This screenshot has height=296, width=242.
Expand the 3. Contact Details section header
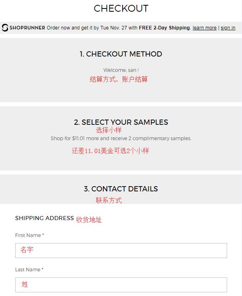click(x=121, y=189)
